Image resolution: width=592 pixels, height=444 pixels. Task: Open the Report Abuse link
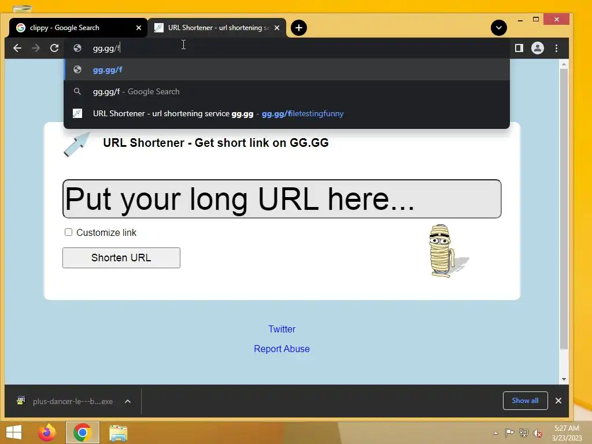point(282,349)
